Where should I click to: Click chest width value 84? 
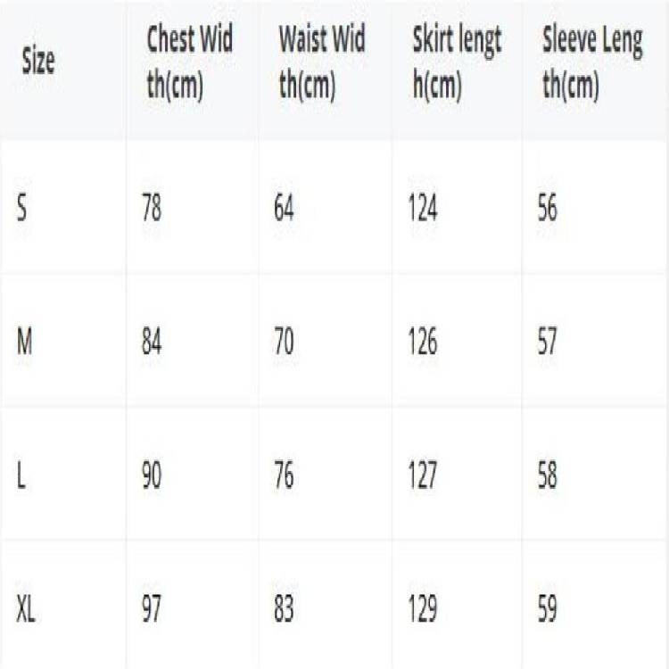[x=152, y=343]
